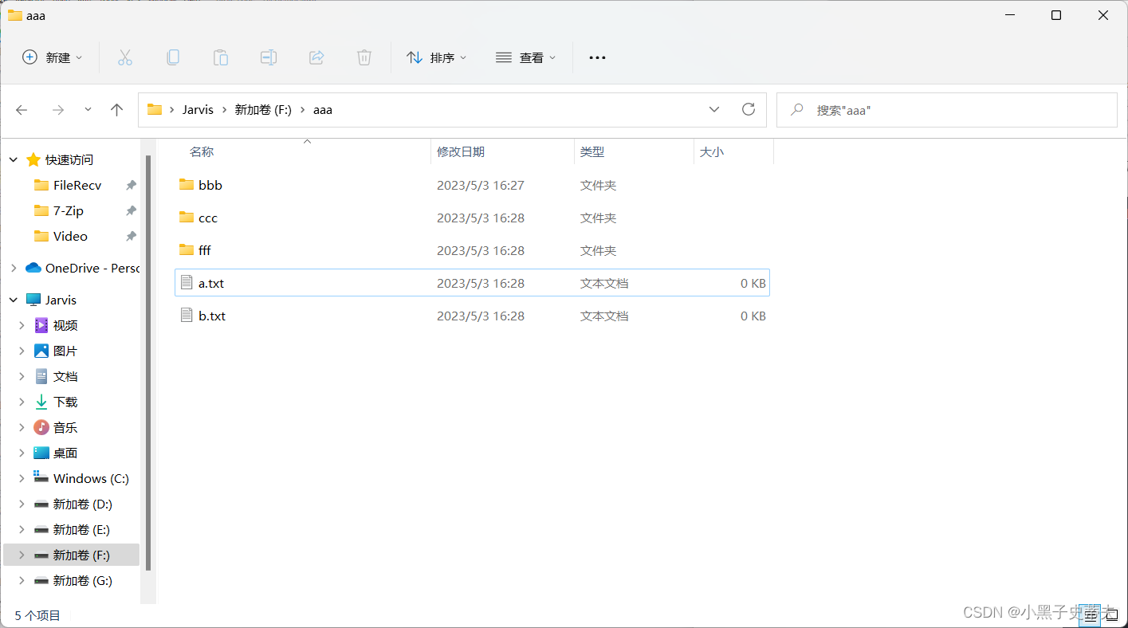1128x628 pixels.
Task: Unpin FileRecv using its pin icon
Action: 131,185
